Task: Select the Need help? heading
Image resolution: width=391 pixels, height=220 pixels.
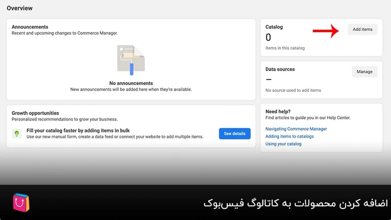Action: (x=278, y=111)
